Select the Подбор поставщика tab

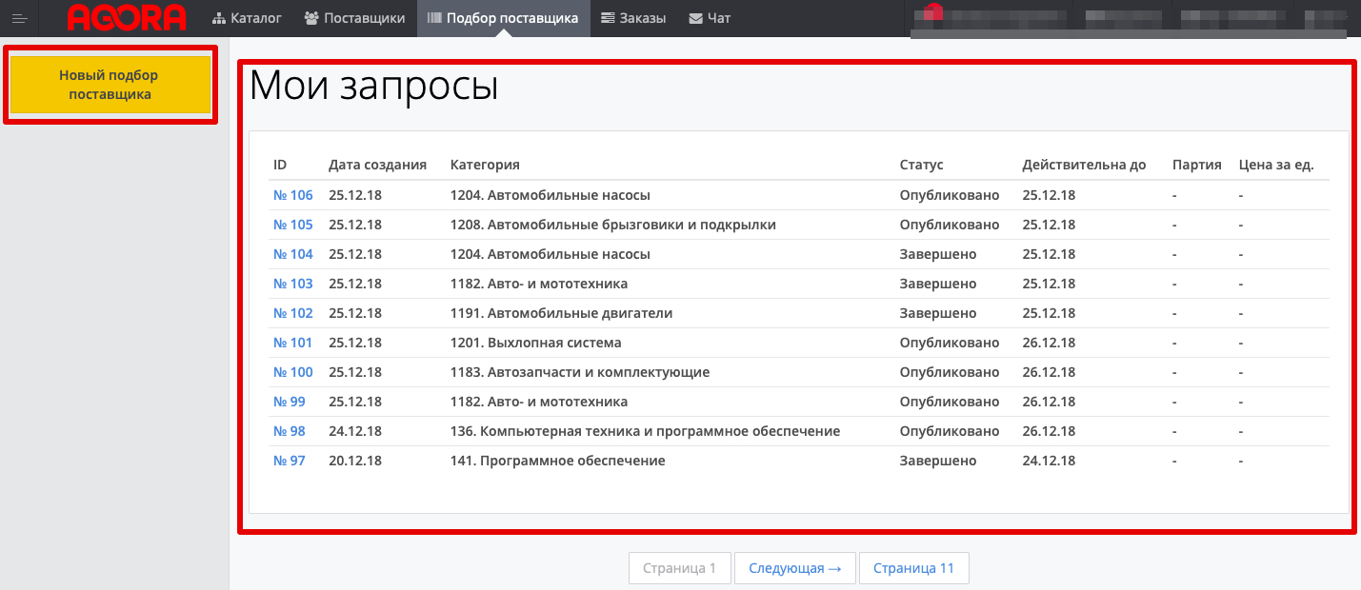coord(502,18)
